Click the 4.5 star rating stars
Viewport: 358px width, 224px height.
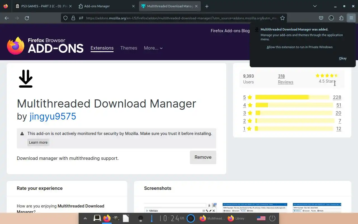(327, 76)
